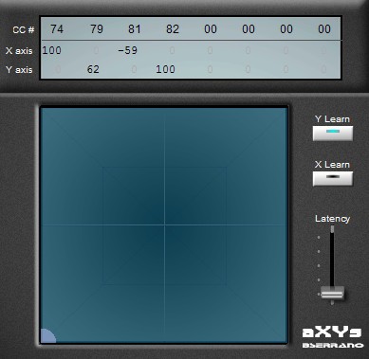Click the Y axis value 62
Screen dimensions: 369x359
[93, 69]
